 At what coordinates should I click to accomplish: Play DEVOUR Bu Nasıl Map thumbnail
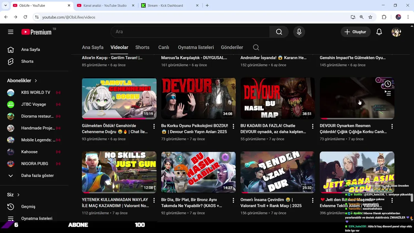[278, 98]
